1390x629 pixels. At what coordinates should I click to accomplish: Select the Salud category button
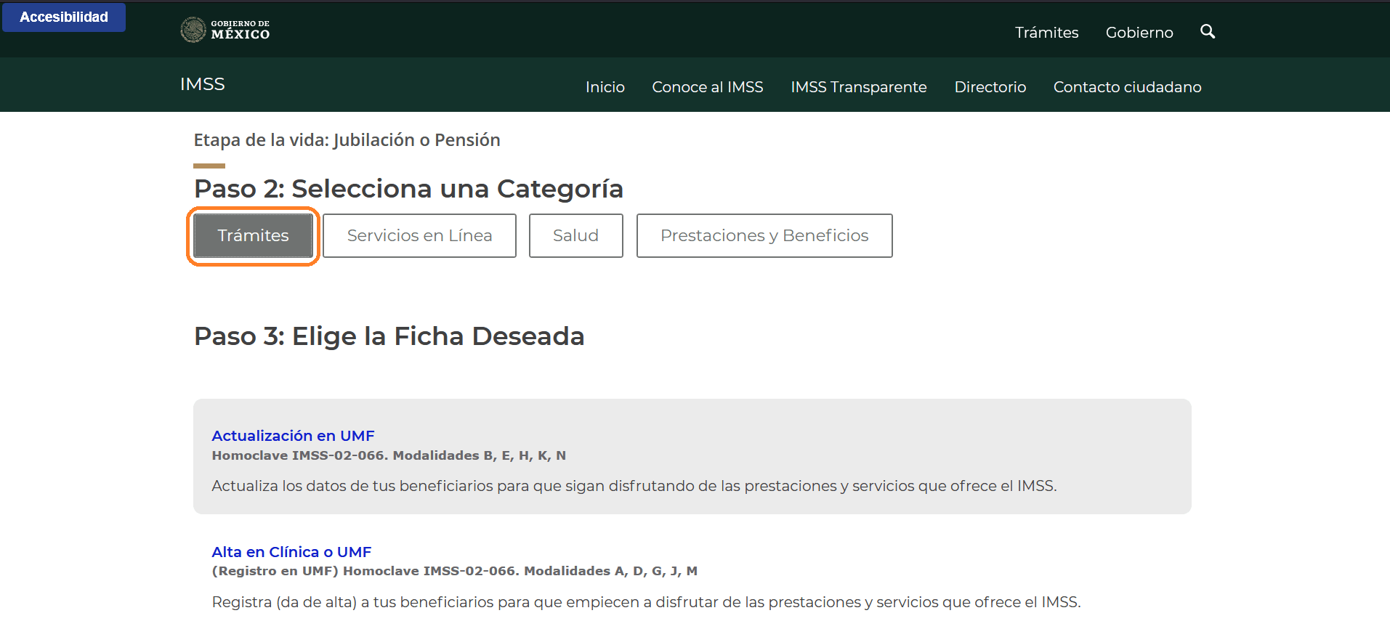[x=575, y=235]
